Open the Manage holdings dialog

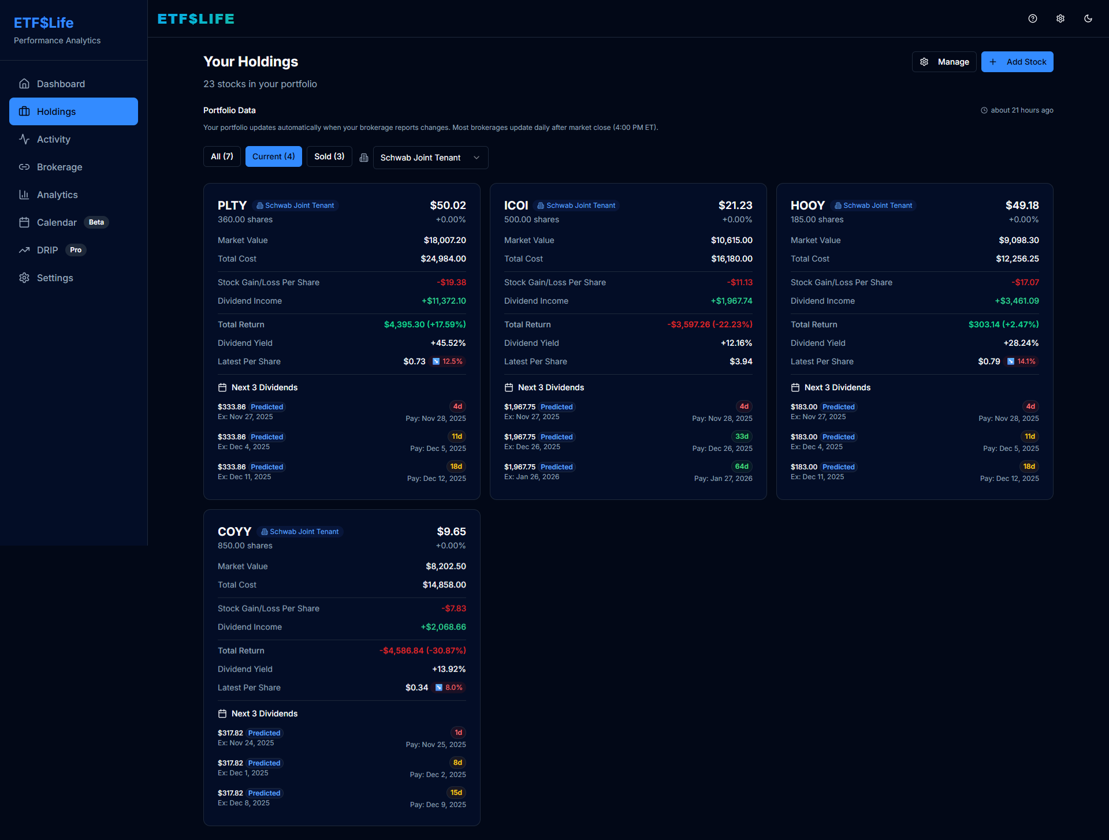pos(944,61)
